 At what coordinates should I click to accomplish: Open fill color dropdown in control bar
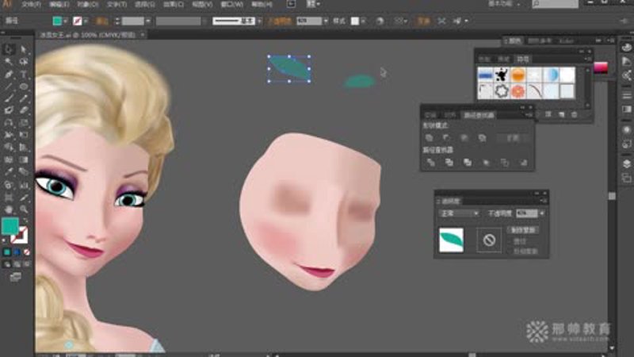point(65,21)
